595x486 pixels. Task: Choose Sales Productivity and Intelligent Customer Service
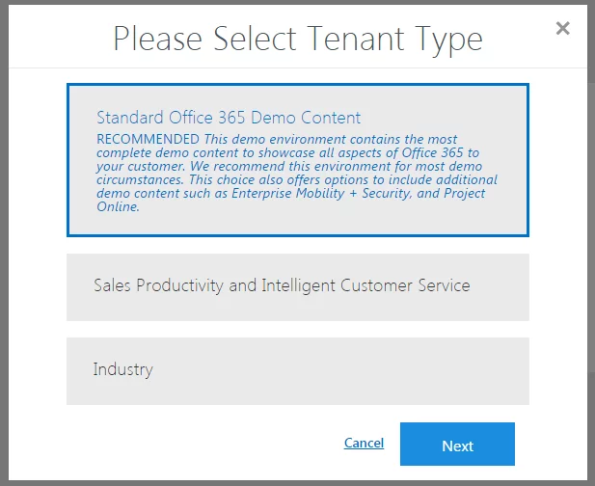[297, 286]
